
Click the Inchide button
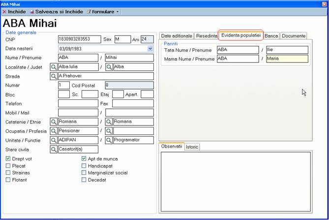click(x=14, y=11)
